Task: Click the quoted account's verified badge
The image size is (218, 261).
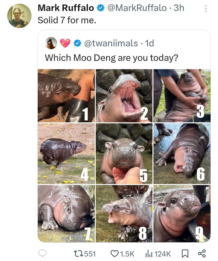Action: click(x=77, y=43)
